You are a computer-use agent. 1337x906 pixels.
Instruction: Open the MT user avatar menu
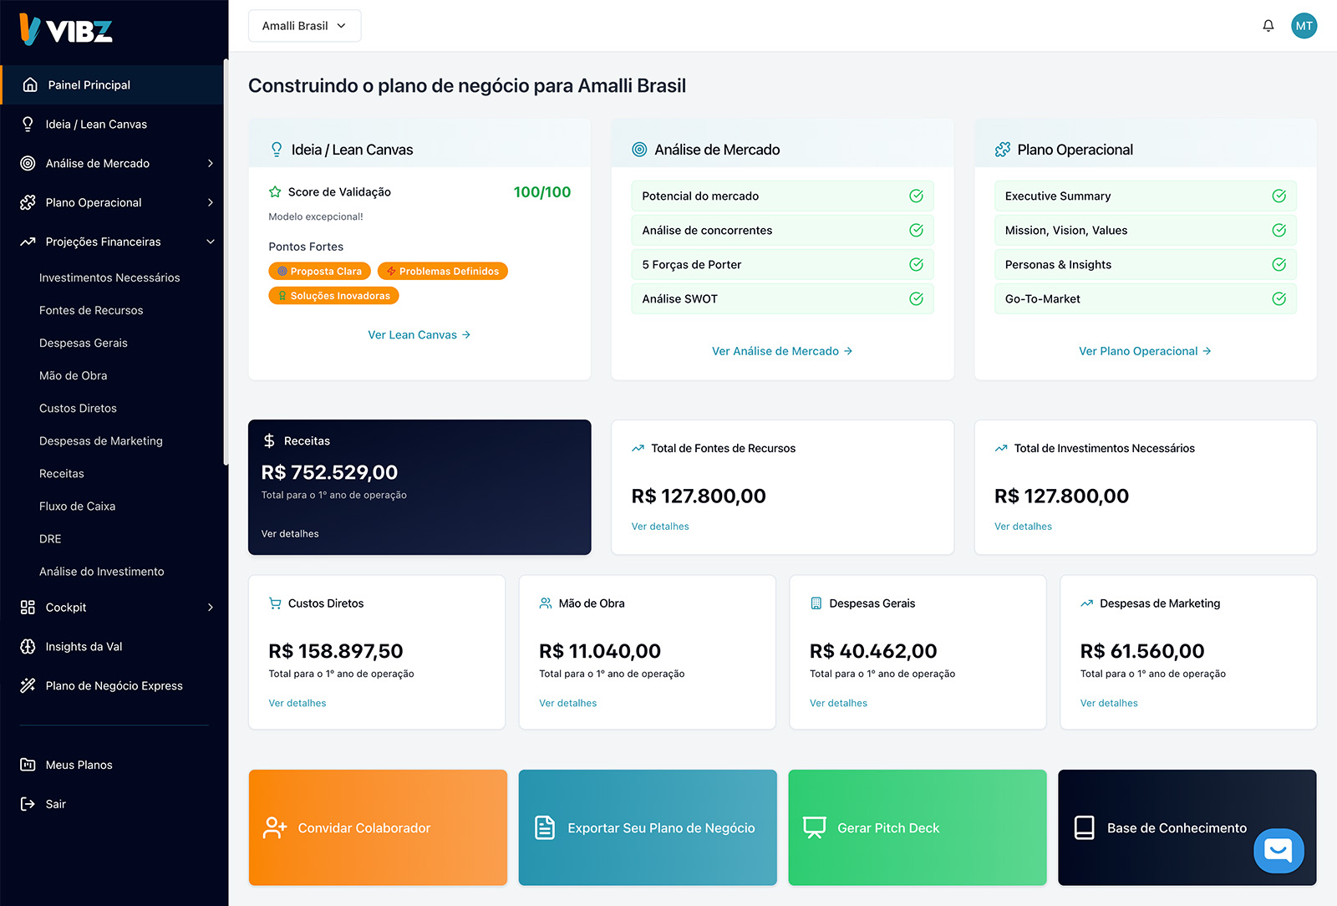click(1304, 26)
